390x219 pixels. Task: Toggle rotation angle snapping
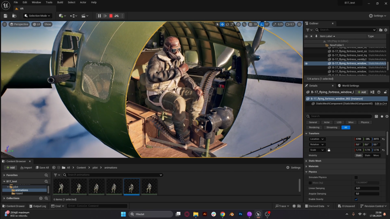point(262,24)
